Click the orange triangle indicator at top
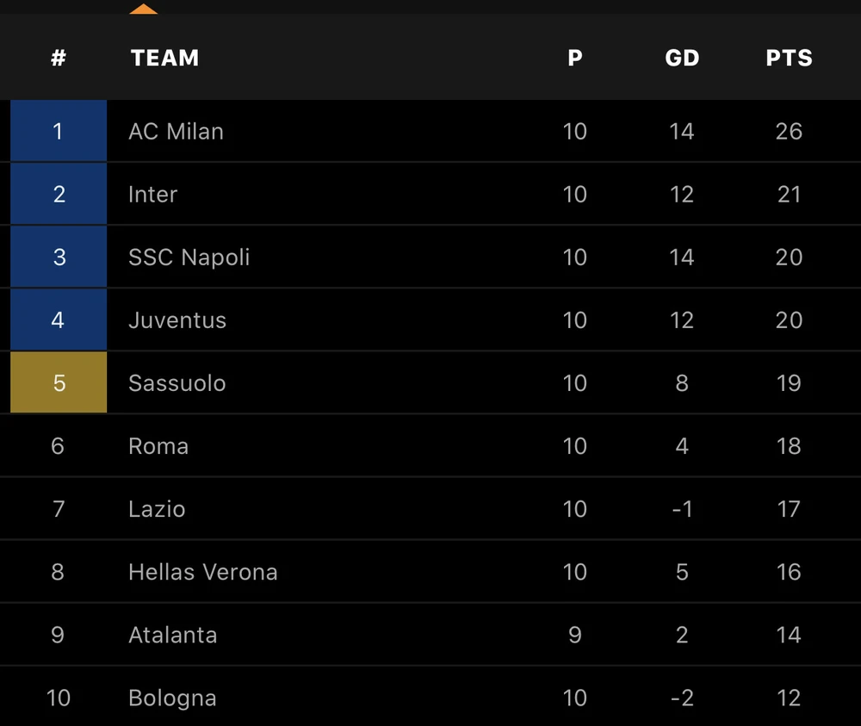 pos(144,9)
